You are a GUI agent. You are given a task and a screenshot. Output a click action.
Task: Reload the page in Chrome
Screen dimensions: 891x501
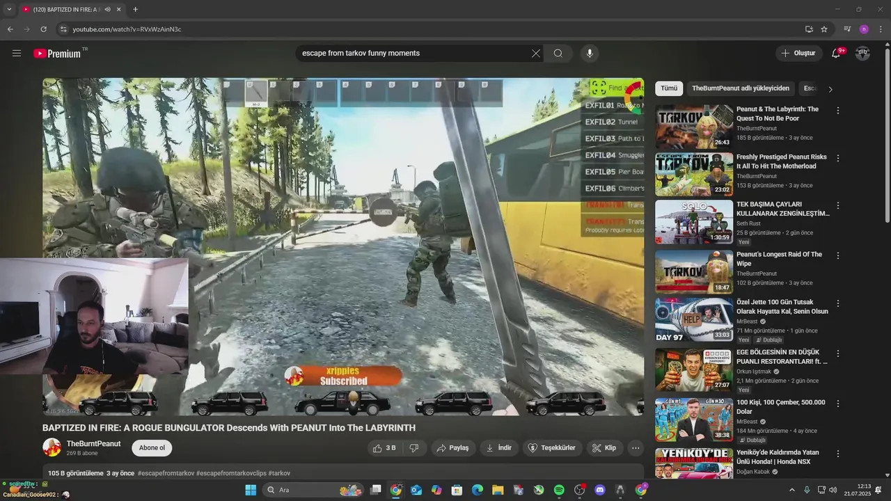[43, 29]
